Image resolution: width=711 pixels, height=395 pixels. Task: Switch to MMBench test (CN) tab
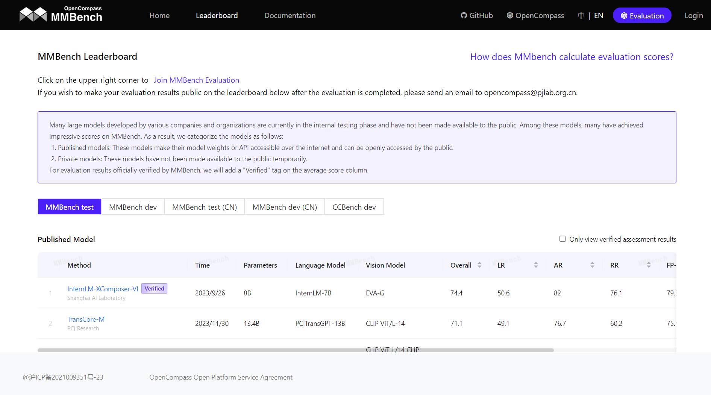coord(205,207)
